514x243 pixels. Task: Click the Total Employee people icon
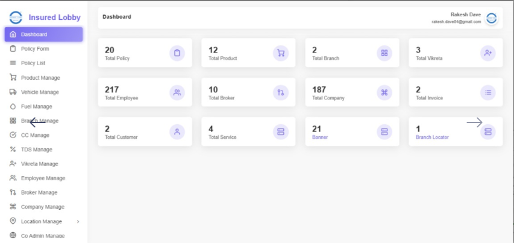[177, 92]
